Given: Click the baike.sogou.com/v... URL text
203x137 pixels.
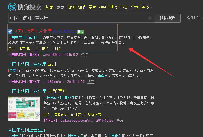Looking at the screenshot, I should point(77,121).
